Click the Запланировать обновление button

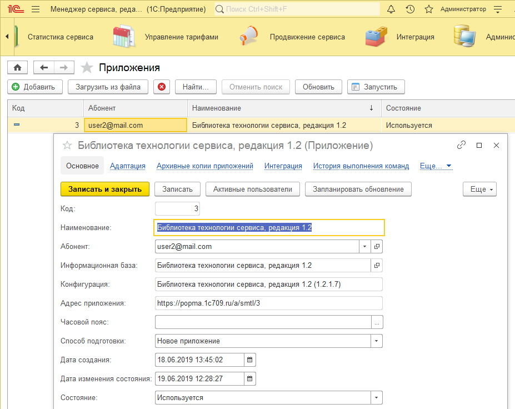tap(358, 189)
